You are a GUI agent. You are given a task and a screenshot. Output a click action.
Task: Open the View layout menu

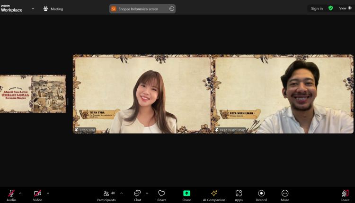[x=344, y=8]
